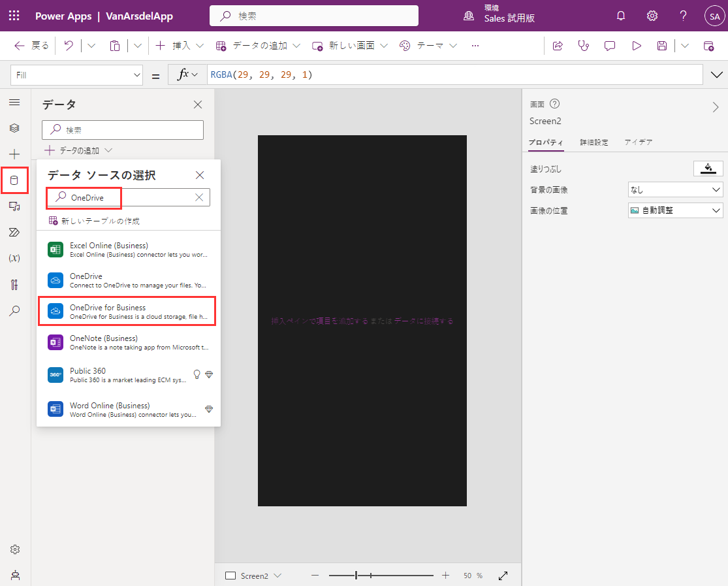The image size is (728, 586).
Task: Open search magnifier icon in sidebar
Action: [14, 310]
